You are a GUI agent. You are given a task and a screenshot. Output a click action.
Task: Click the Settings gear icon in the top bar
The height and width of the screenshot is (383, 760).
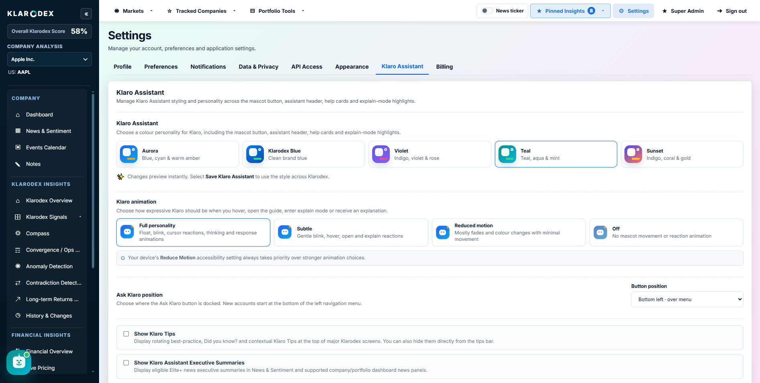click(x=621, y=11)
